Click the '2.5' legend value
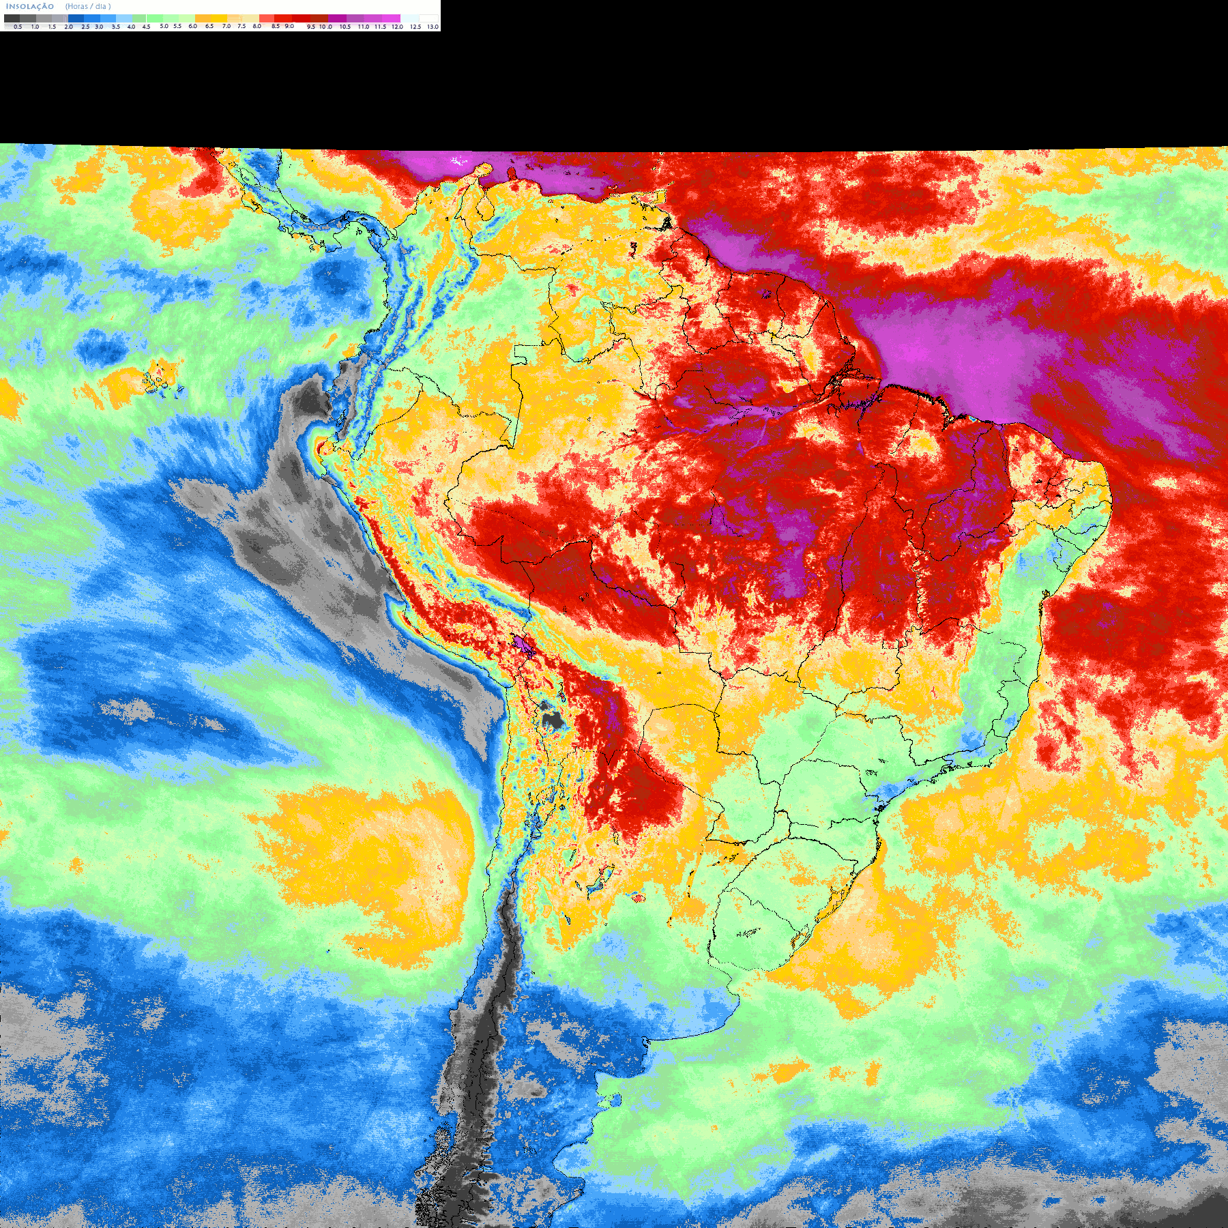Viewport: 1228px width, 1228px height. pos(85,27)
